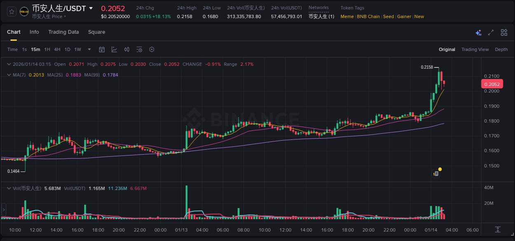Image resolution: width=515 pixels, height=241 pixels.
Task: Open the chart style selector icon
Action: click(x=114, y=49)
